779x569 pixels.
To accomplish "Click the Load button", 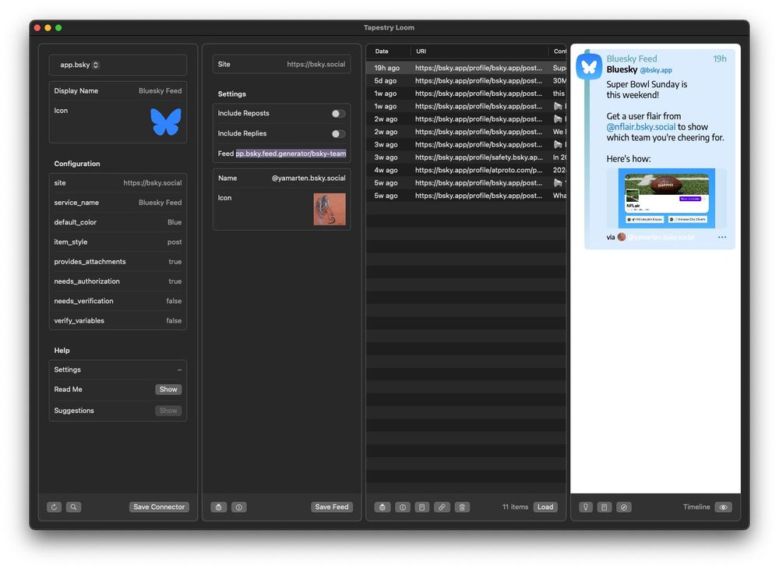I will pyautogui.click(x=545, y=507).
